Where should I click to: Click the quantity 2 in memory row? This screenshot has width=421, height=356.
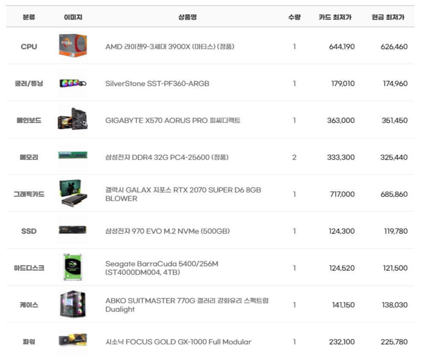(x=294, y=157)
